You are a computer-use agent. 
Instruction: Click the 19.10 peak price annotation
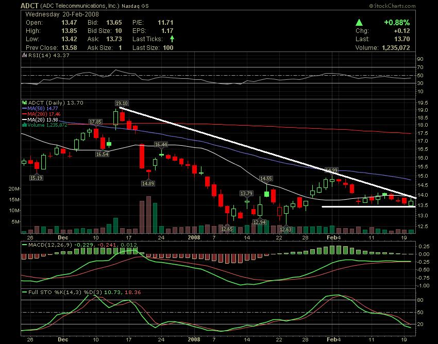pyautogui.click(x=122, y=104)
